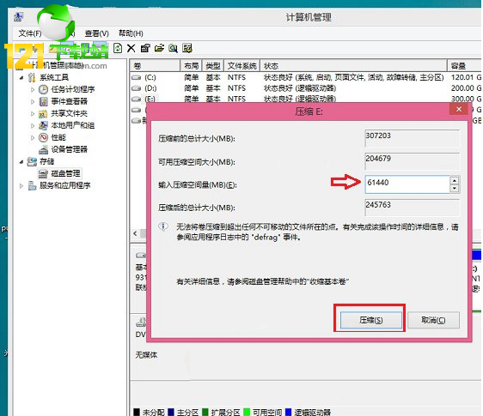Close the 压缩 E: dialog

(459, 109)
